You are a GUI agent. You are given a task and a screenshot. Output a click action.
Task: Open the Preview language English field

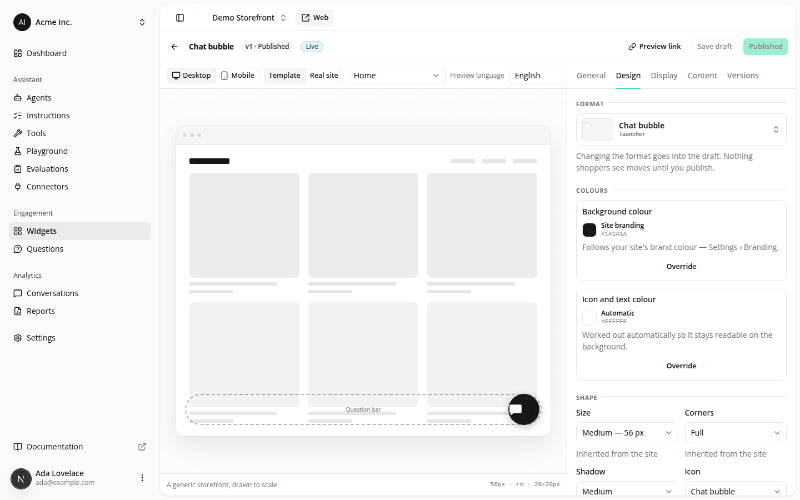click(538, 76)
